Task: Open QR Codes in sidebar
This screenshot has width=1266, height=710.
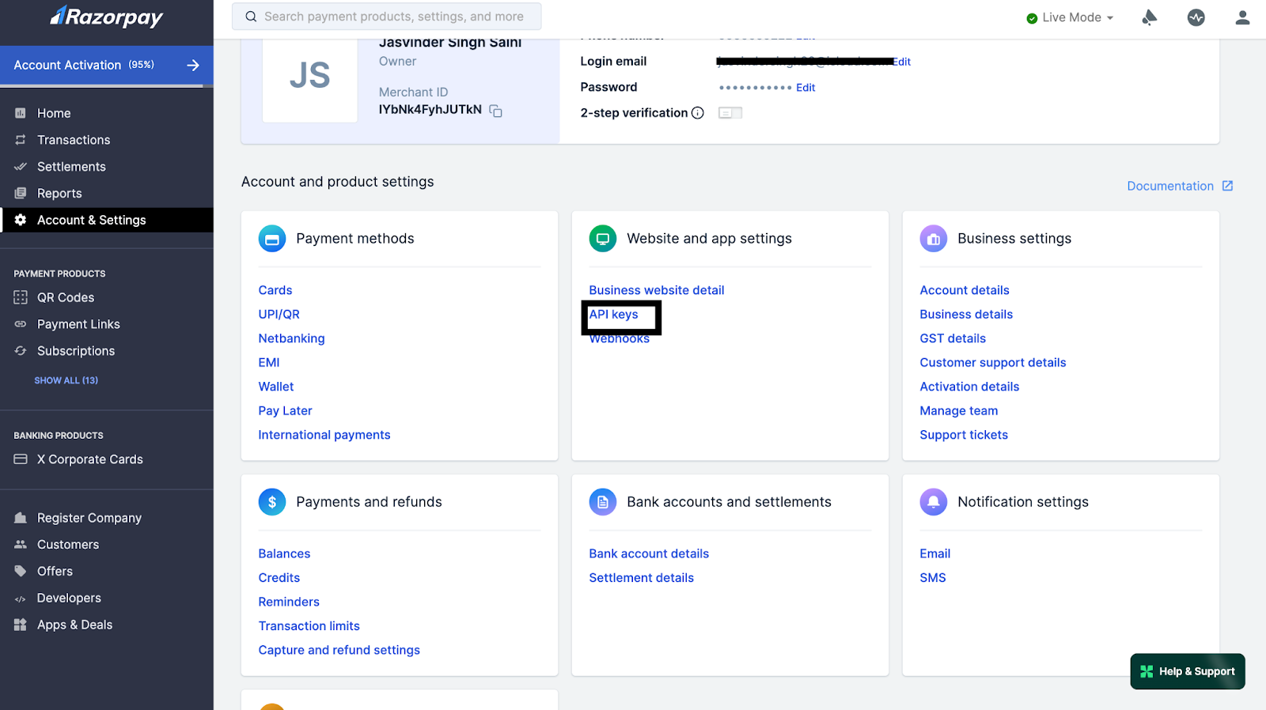Action: (66, 297)
